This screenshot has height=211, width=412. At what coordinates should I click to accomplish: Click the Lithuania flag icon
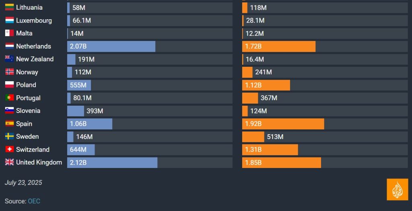pyautogui.click(x=9, y=8)
